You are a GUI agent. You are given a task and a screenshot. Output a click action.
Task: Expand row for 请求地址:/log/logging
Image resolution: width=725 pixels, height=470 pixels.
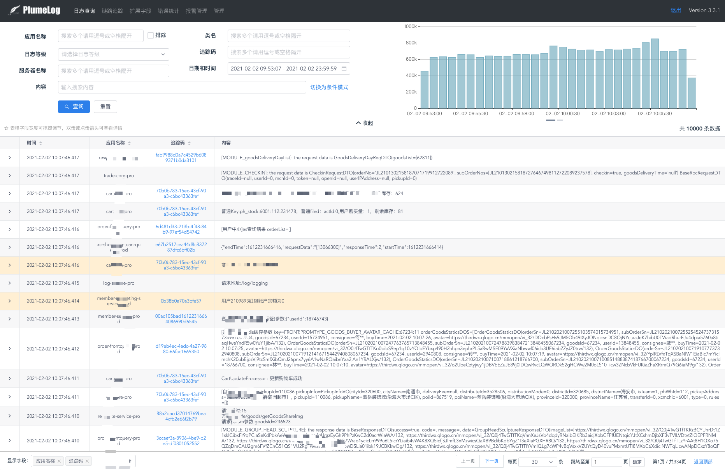coord(10,283)
